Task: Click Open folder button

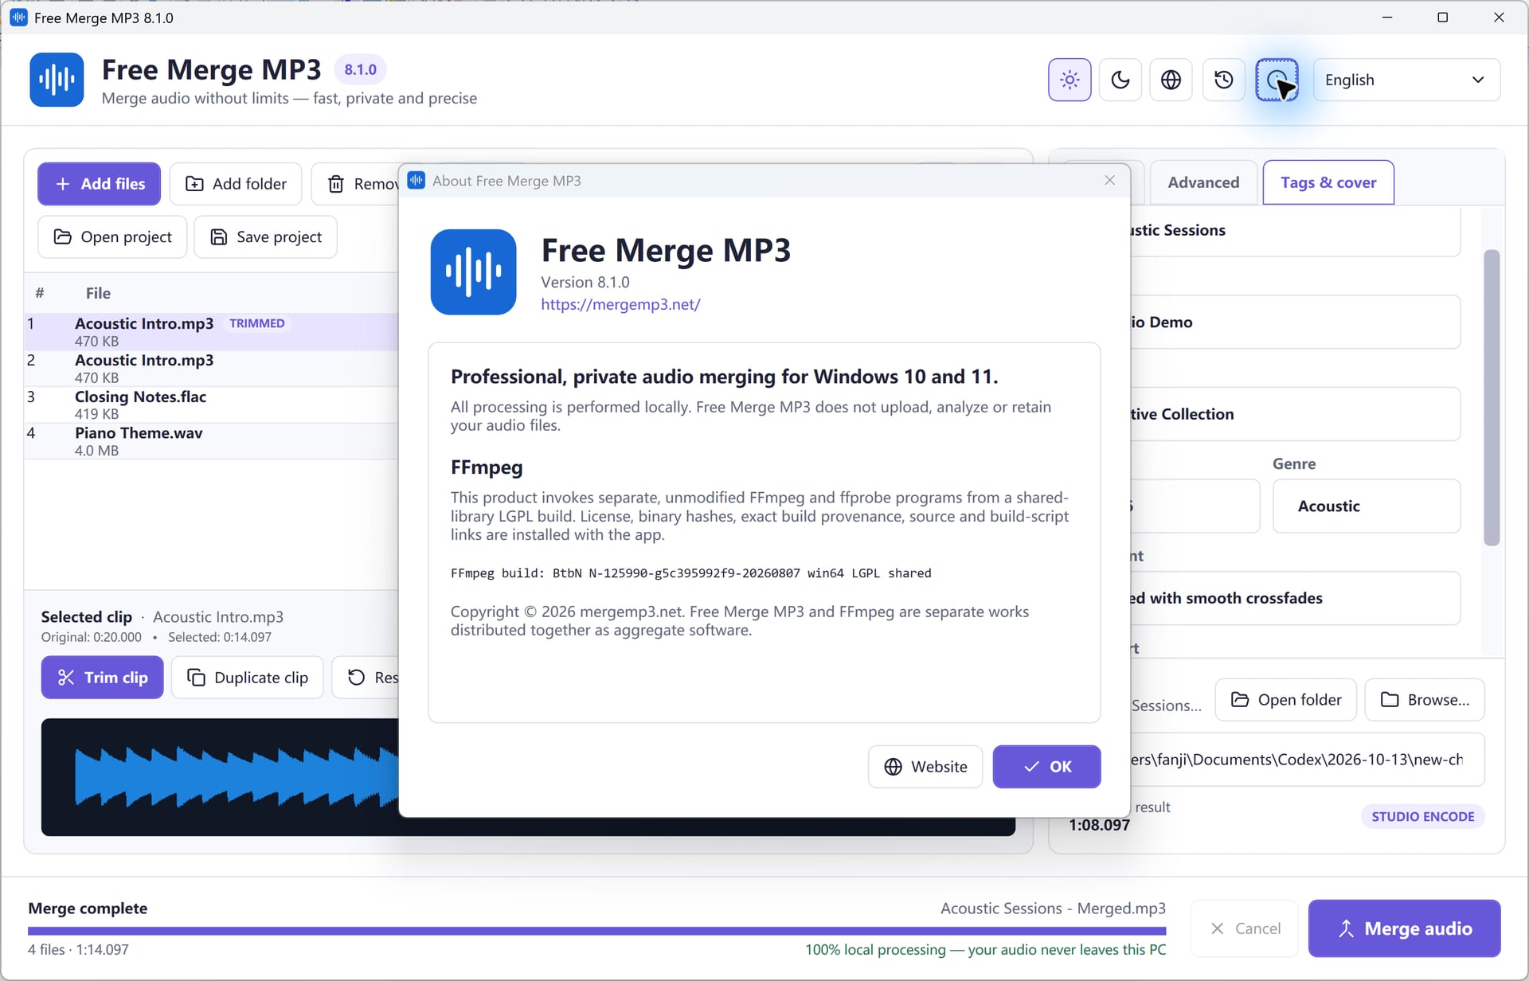Action: (1286, 700)
